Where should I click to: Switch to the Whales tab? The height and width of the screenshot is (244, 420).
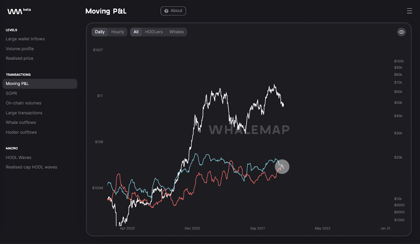point(176,32)
